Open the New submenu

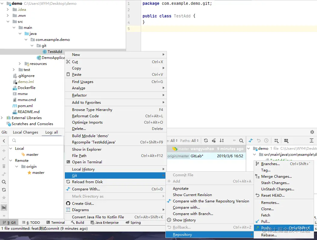[116, 54]
